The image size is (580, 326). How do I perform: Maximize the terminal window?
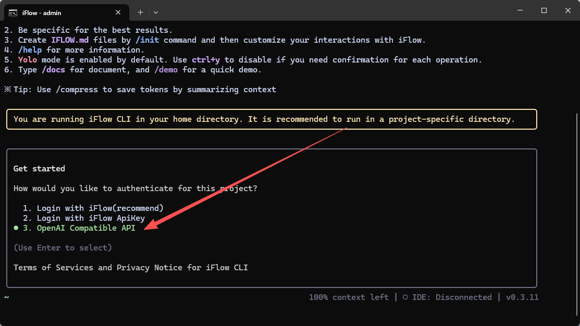pyautogui.click(x=544, y=10)
